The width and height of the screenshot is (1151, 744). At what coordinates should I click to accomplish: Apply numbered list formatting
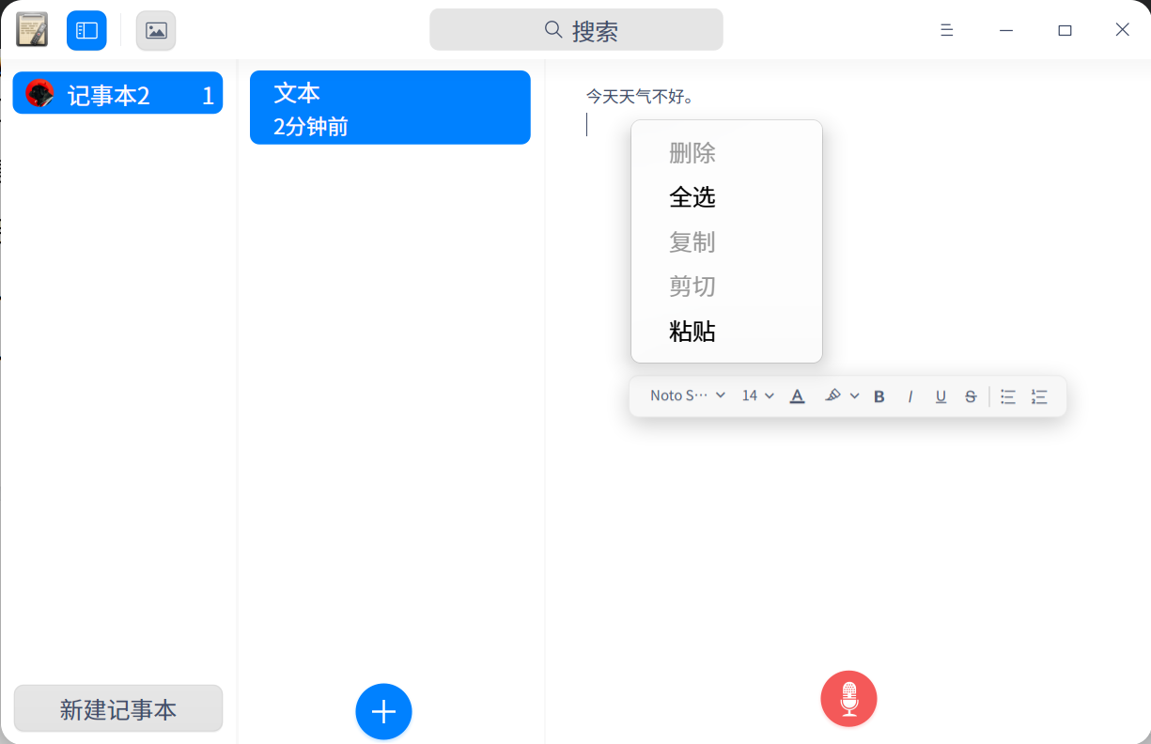pyautogui.click(x=1039, y=396)
